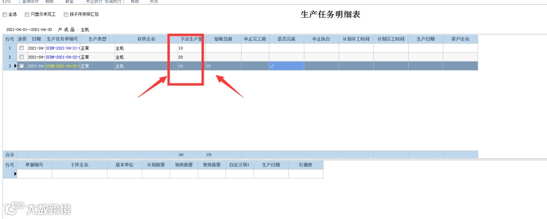The image size is (547, 219).
Task: Click the 中止执行 column header
Action: [321, 39]
